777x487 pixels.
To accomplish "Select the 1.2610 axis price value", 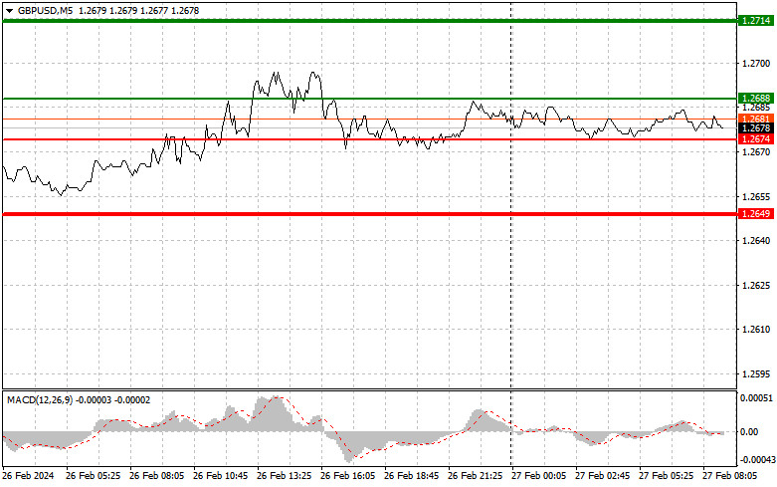I will [756, 330].
